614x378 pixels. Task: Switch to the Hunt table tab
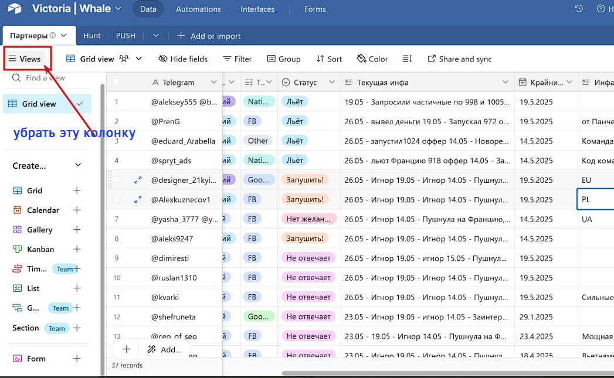coord(92,36)
